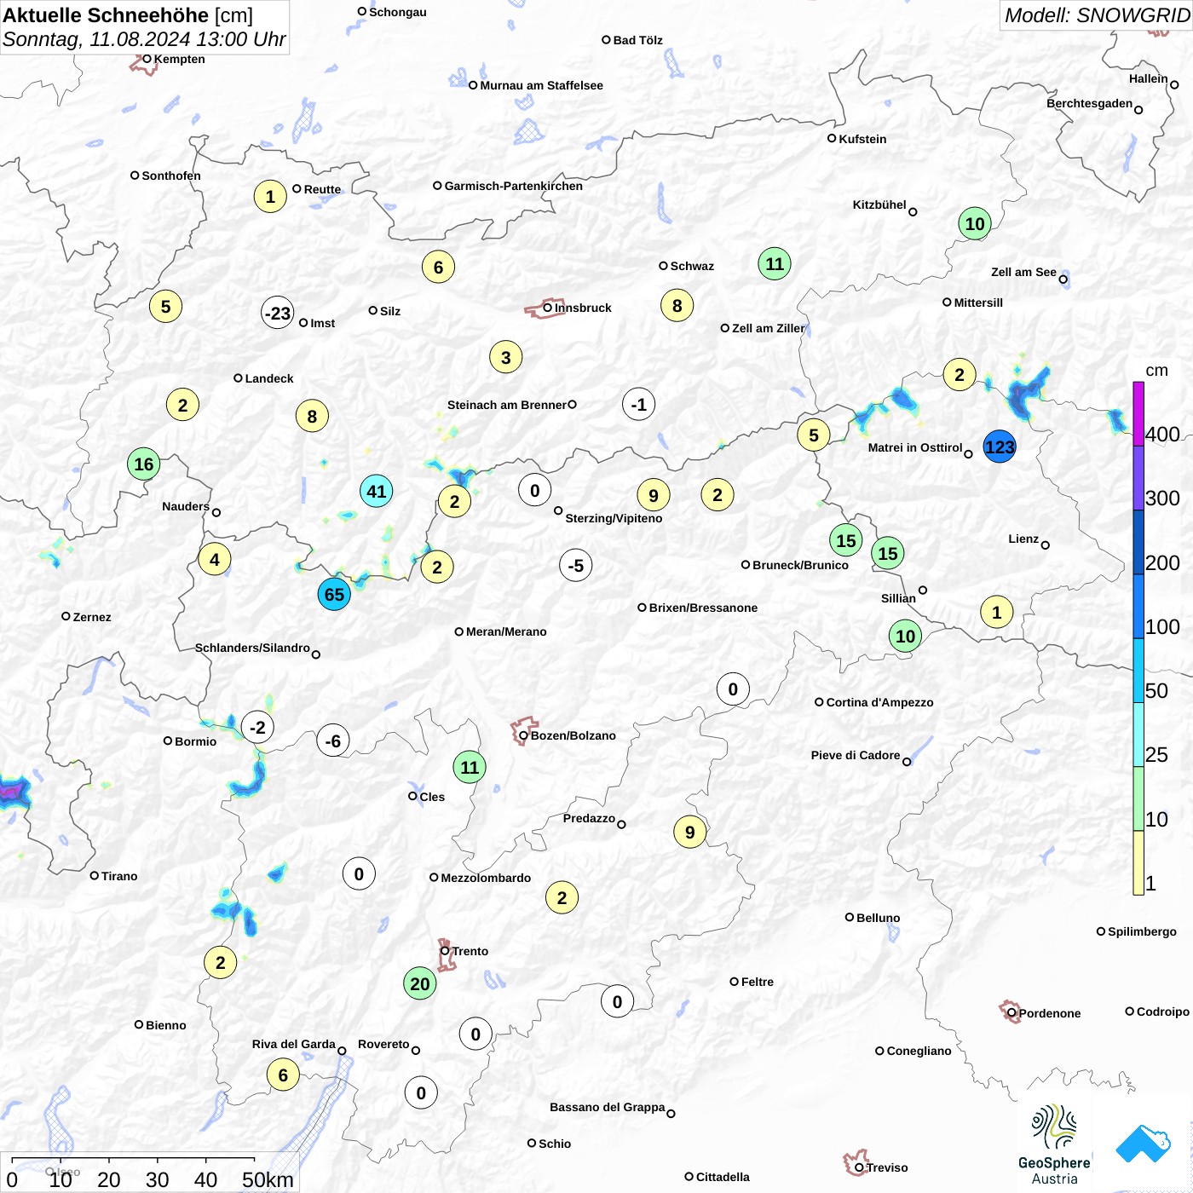Click the 25 cm legend value
The width and height of the screenshot is (1193, 1193).
1157,755
